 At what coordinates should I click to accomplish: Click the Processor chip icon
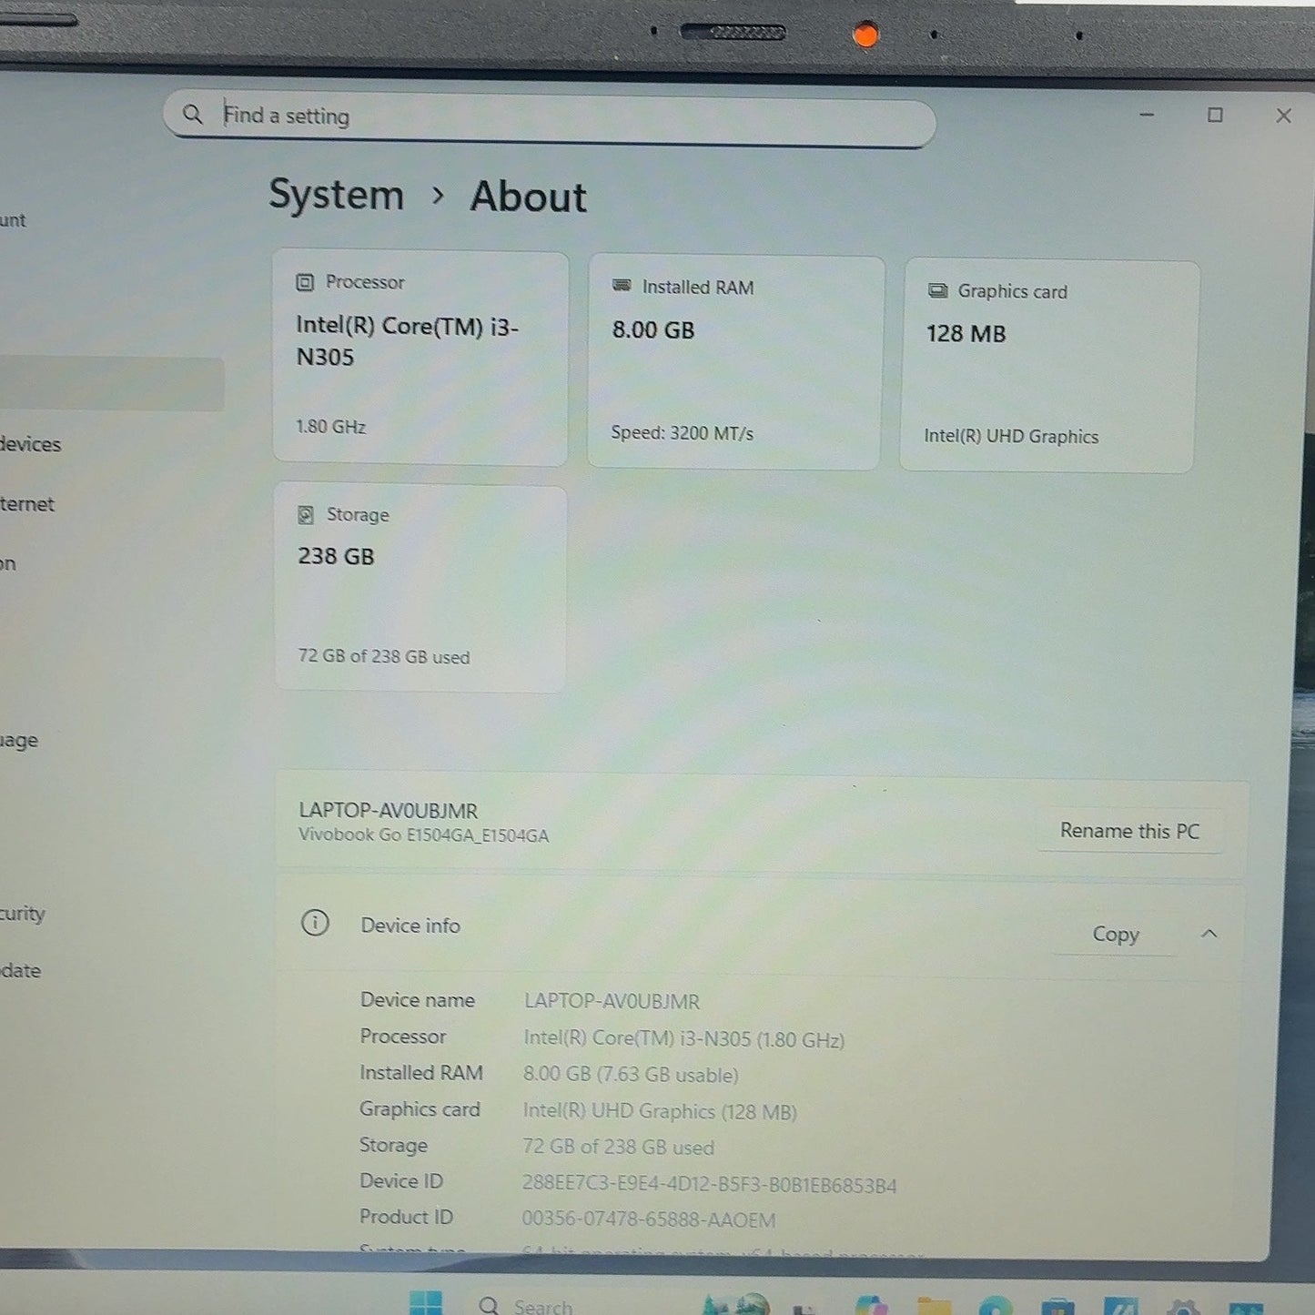tap(305, 283)
